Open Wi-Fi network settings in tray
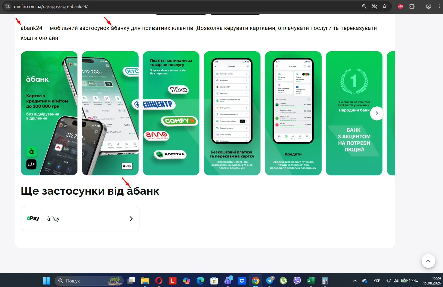This screenshot has width=443, height=287. 389,281
